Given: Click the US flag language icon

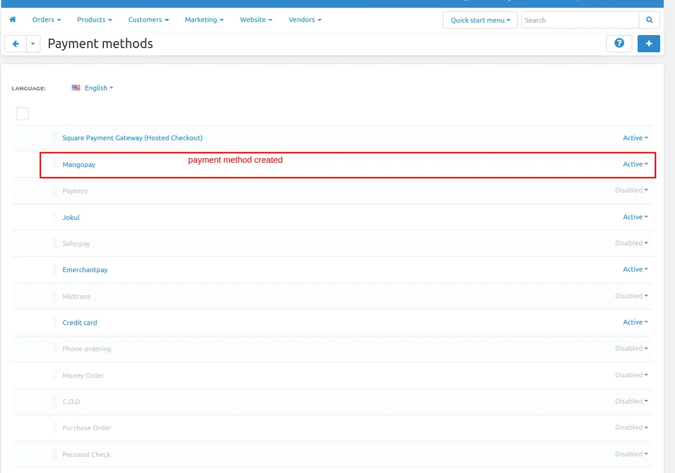Looking at the screenshot, I should click(x=76, y=88).
